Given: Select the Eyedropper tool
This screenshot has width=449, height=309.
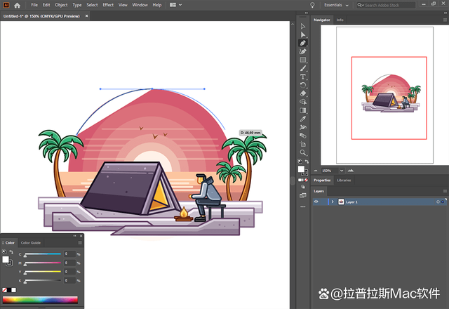Looking at the screenshot, I should [x=302, y=119].
